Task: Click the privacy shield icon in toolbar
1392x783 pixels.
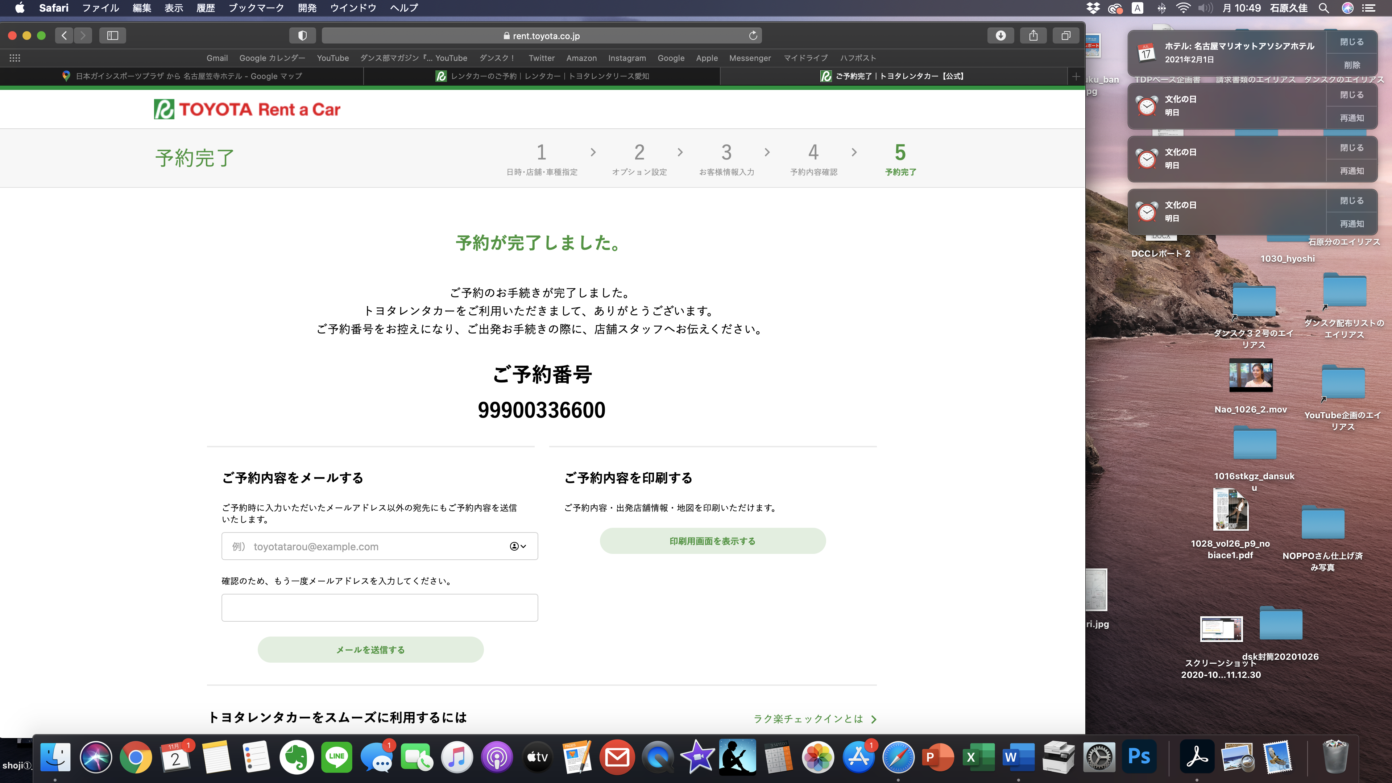Action: pyautogui.click(x=303, y=36)
